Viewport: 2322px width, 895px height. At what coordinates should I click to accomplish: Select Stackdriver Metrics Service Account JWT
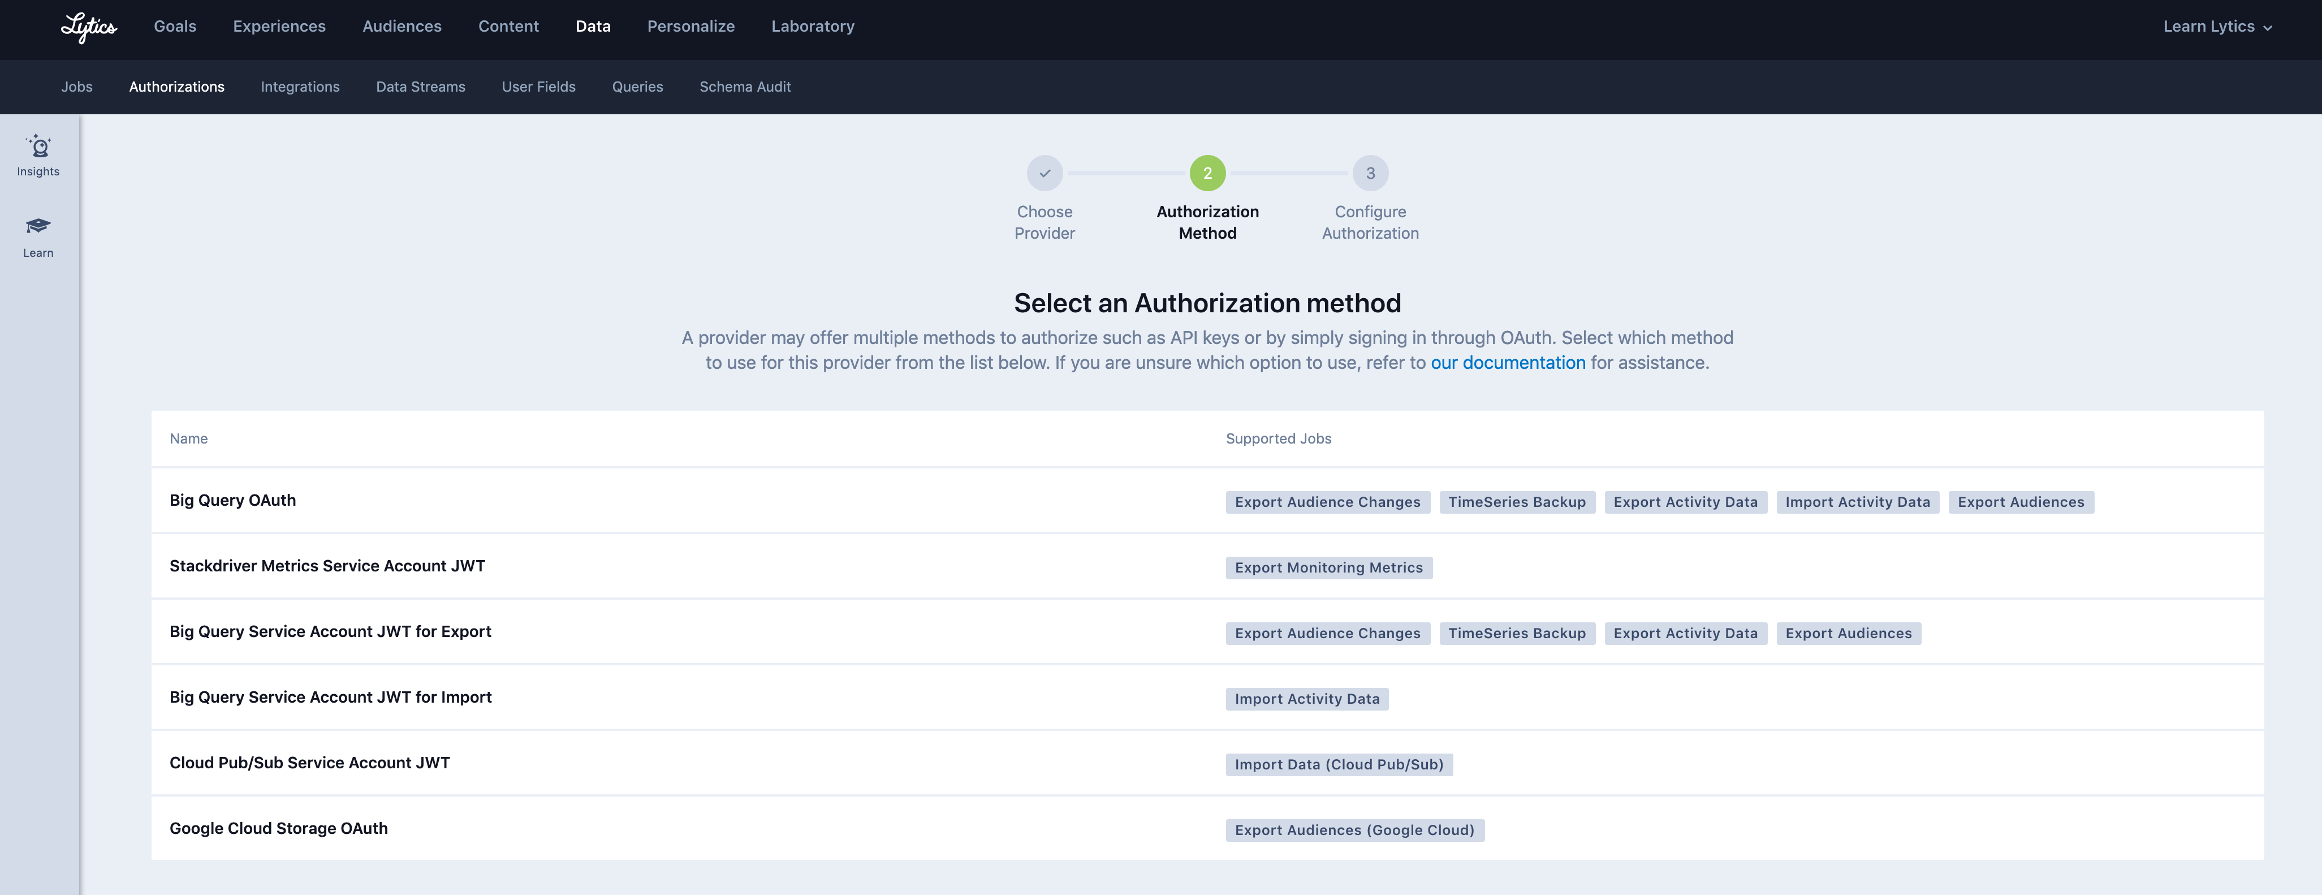[x=326, y=566]
